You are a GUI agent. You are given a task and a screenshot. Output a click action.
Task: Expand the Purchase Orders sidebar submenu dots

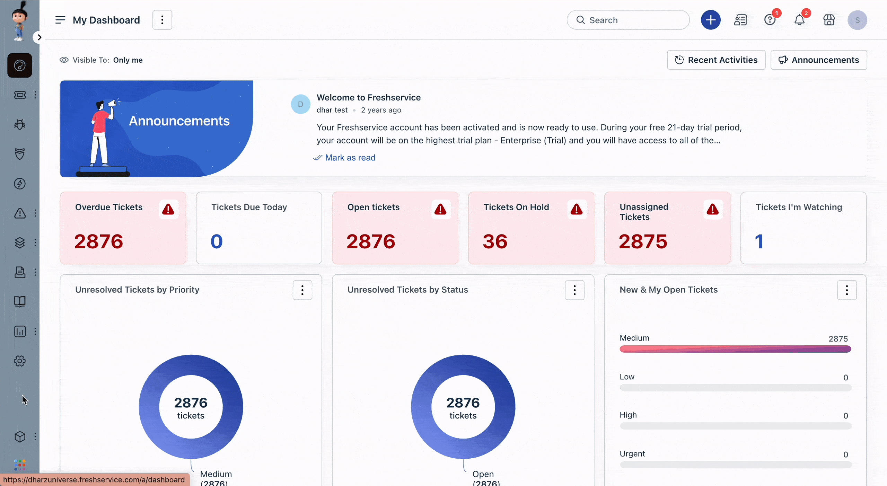coord(35,272)
